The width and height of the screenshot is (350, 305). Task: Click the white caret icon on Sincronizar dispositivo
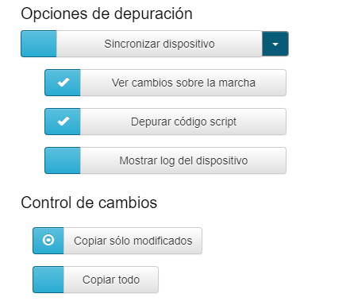coord(275,44)
